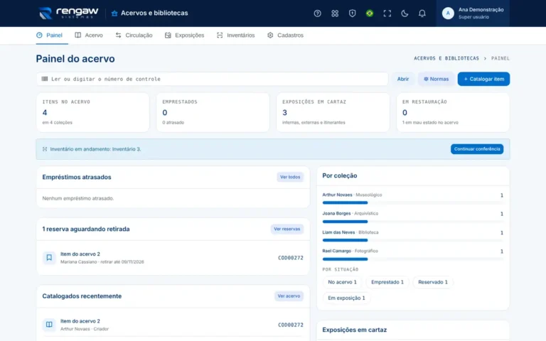Click the Rengaw Sistemas logo
The image size is (546, 341).
pyautogui.click(x=68, y=13)
